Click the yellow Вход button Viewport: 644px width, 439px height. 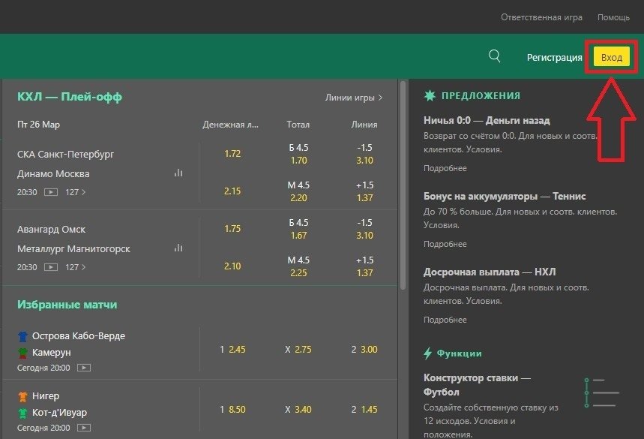(611, 57)
